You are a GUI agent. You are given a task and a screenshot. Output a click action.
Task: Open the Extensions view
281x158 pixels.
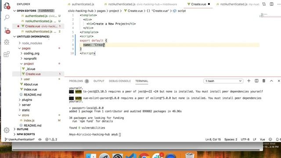tap(7, 54)
